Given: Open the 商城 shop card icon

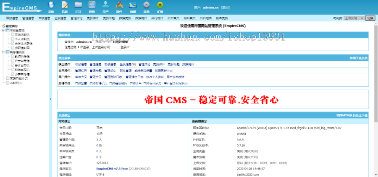Looking at the screenshot, I should (133, 7).
